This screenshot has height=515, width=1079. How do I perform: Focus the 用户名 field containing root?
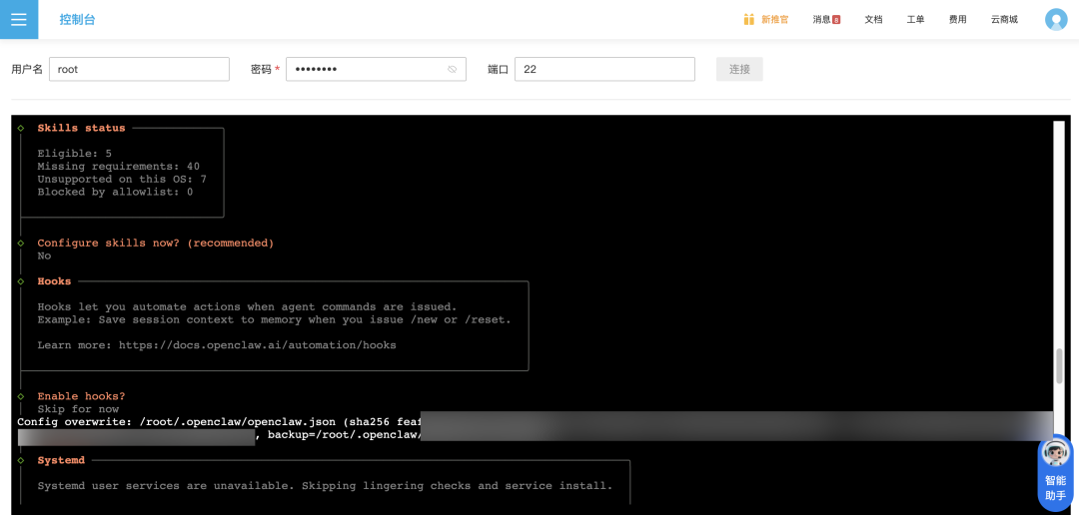click(139, 69)
